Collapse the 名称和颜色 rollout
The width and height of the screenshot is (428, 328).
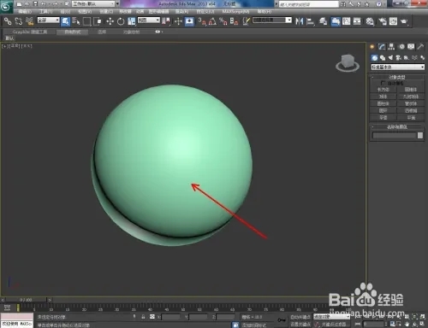tap(397, 127)
